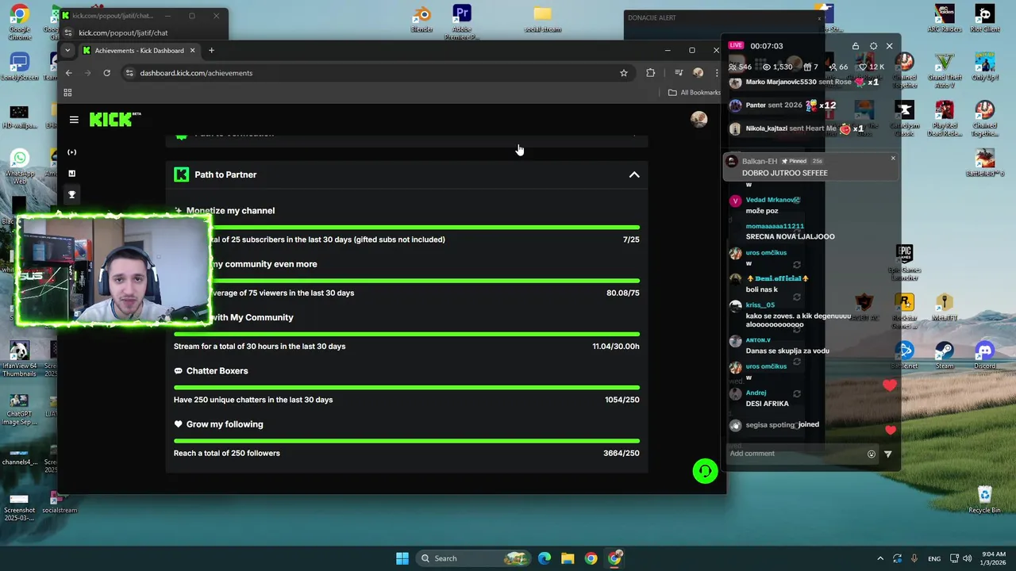Click the 'Chatter Boxers' achievement heading
Viewport: 1016px width, 571px height.
click(217, 371)
